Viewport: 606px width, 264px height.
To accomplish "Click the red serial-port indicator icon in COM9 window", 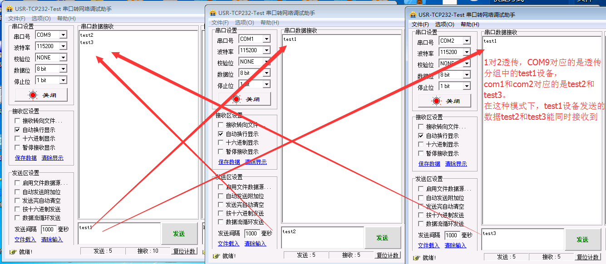I will click(x=33, y=95).
